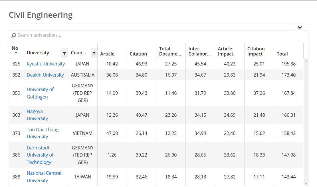Click article value 1,26
The image size is (317, 187).
(x=112, y=155)
